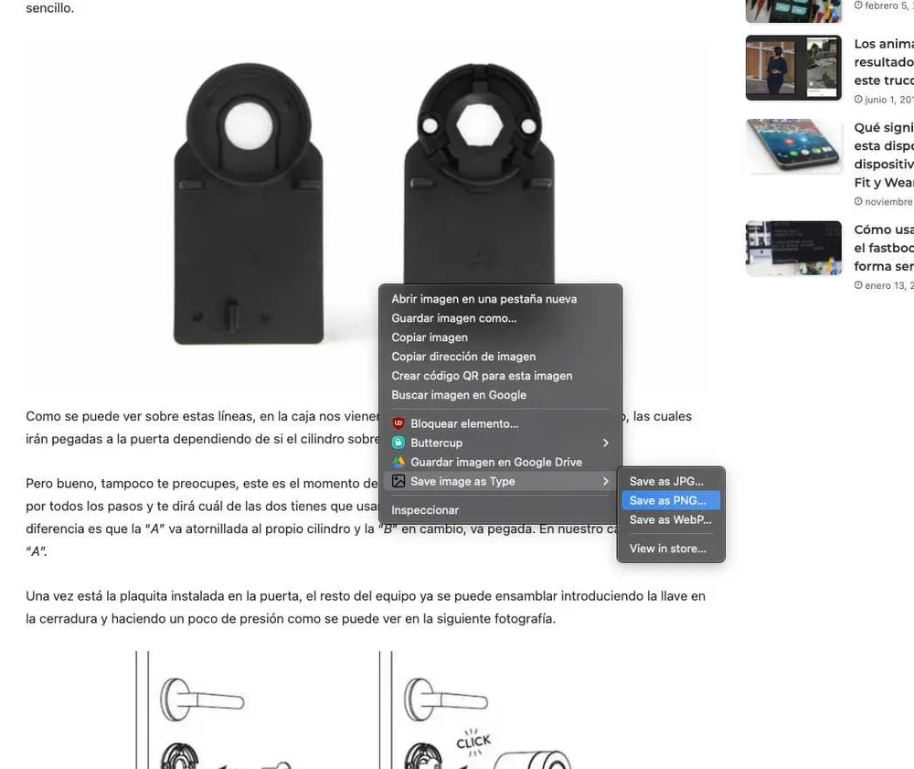
Task: Click the uBlock icon beside Bloquear elemento
Action: (x=399, y=423)
